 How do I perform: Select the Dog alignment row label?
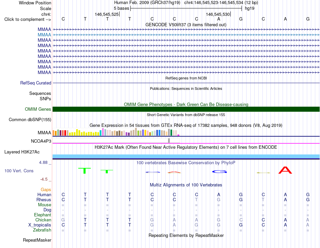tap(47, 210)
